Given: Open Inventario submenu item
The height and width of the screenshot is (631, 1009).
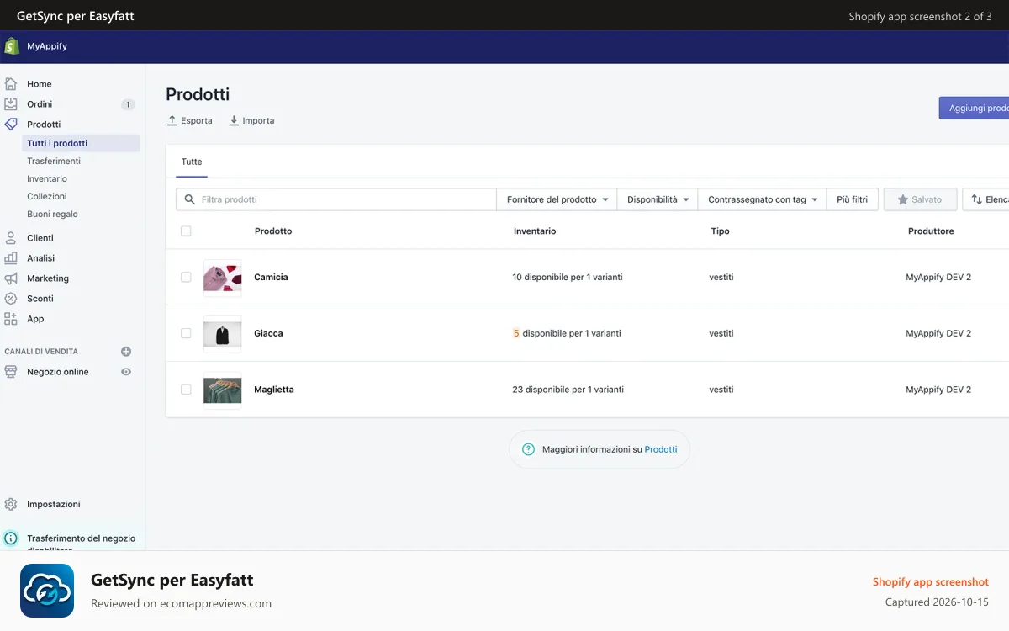Looking at the screenshot, I should (47, 178).
